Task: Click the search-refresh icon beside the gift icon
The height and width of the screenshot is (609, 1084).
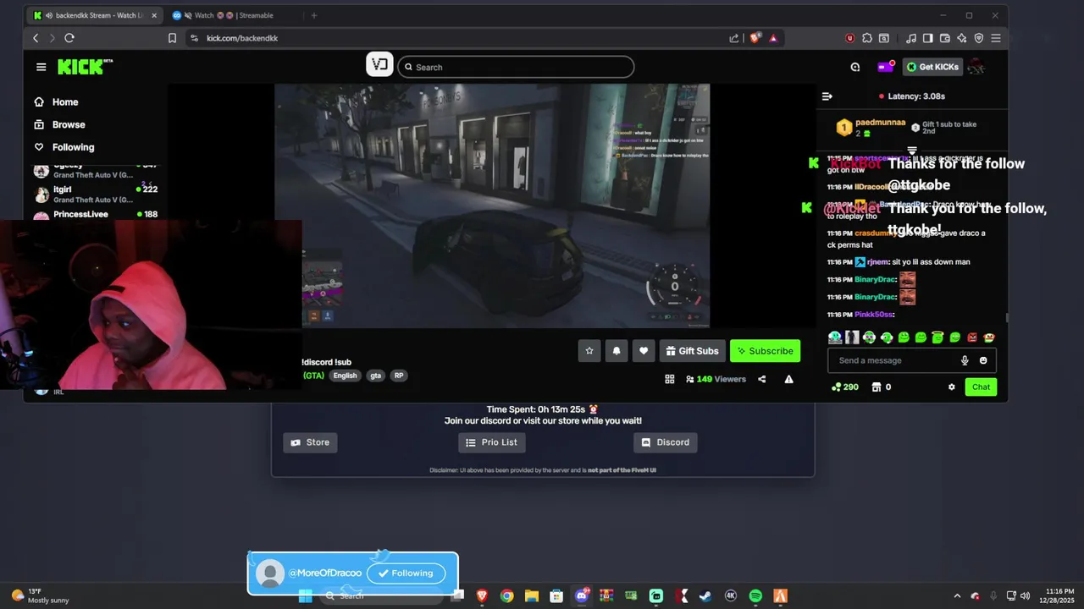Action: coord(855,67)
